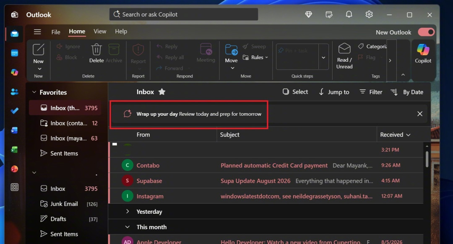Open Sent Items under Favorites
Viewport: 453px width, 244px height.
(65, 153)
